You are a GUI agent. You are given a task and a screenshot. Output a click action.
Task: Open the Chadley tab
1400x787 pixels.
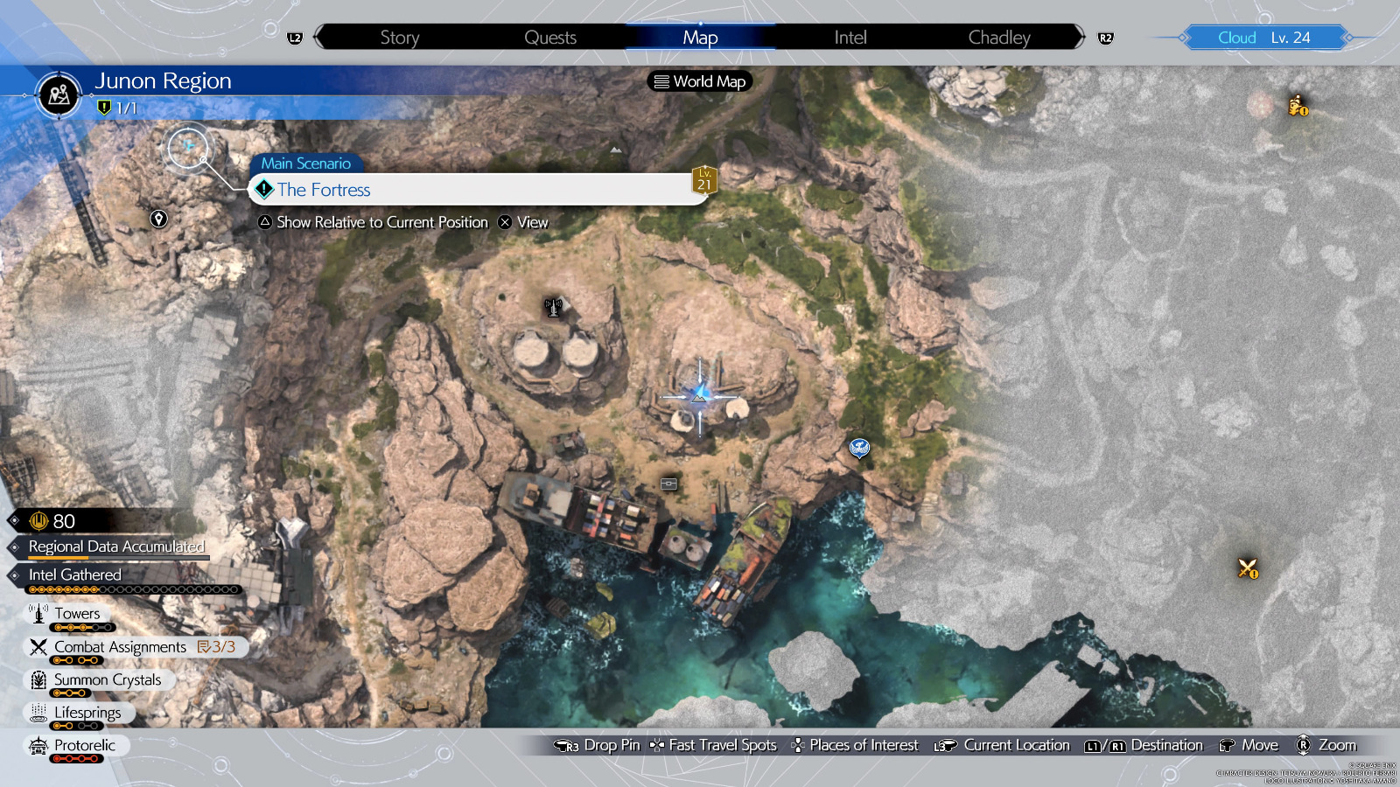(999, 38)
